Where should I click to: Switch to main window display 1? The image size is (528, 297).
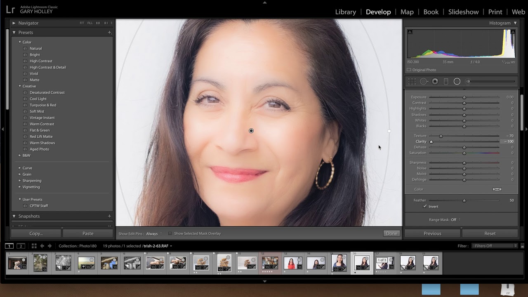pyautogui.click(x=9, y=246)
